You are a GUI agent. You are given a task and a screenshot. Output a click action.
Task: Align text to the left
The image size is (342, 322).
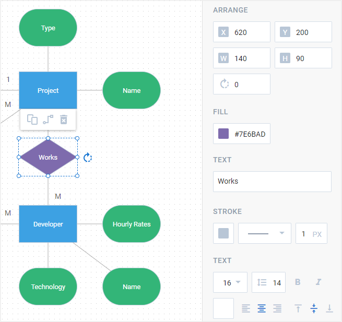pyautogui.click(x=246, y=308)
